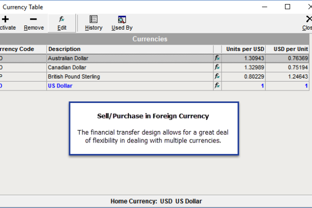Select the US Dollar description cell
The height and width of the screenshot is (208, 312).
tap(130, 86)
